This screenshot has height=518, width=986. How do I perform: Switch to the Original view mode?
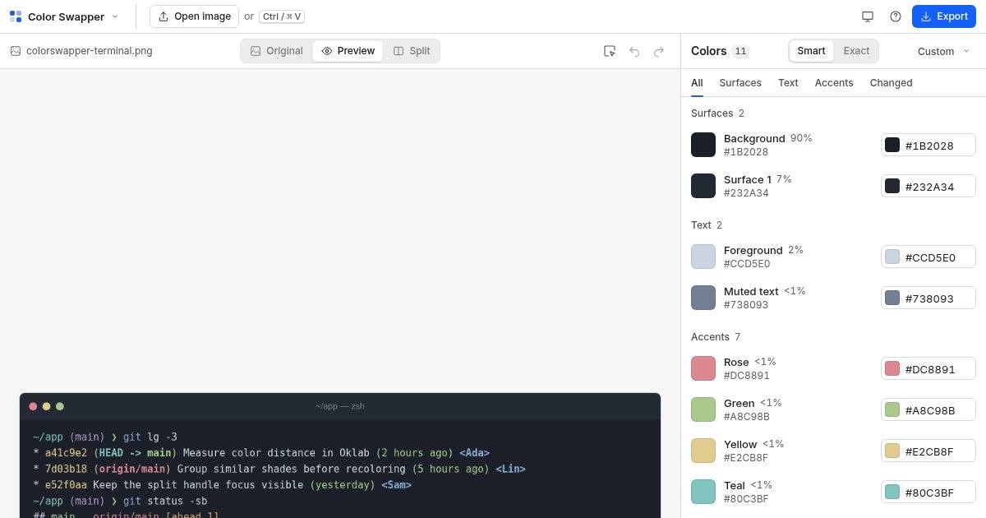tap(277, 51)
